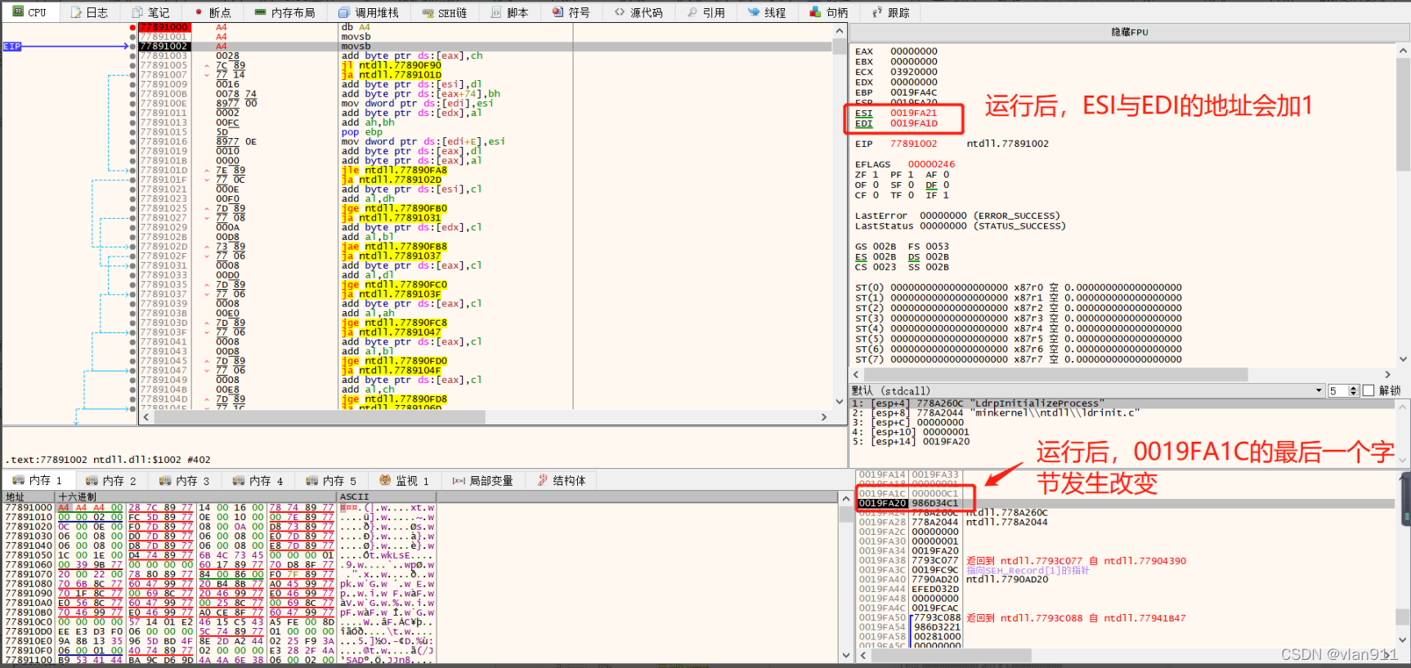
Task: Select the pop ebp instruction row
Action: pyautogui.click(x=487, y=131)
